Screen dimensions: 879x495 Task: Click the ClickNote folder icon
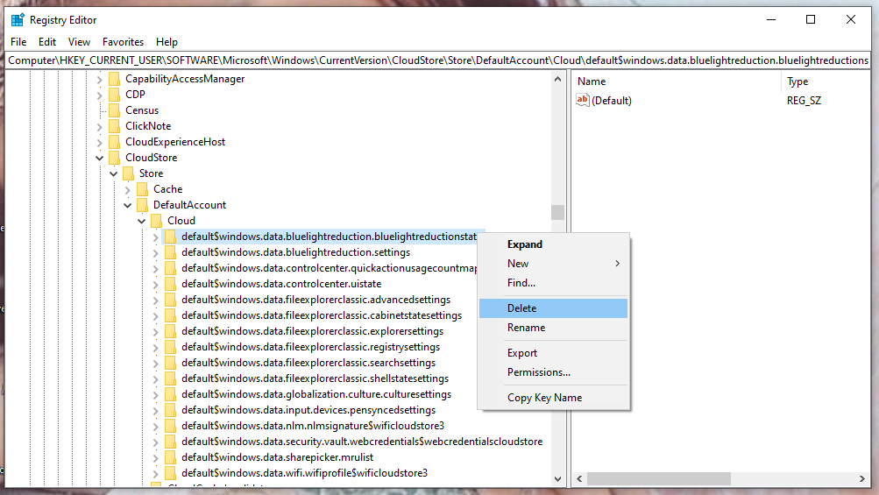(114, 126)
